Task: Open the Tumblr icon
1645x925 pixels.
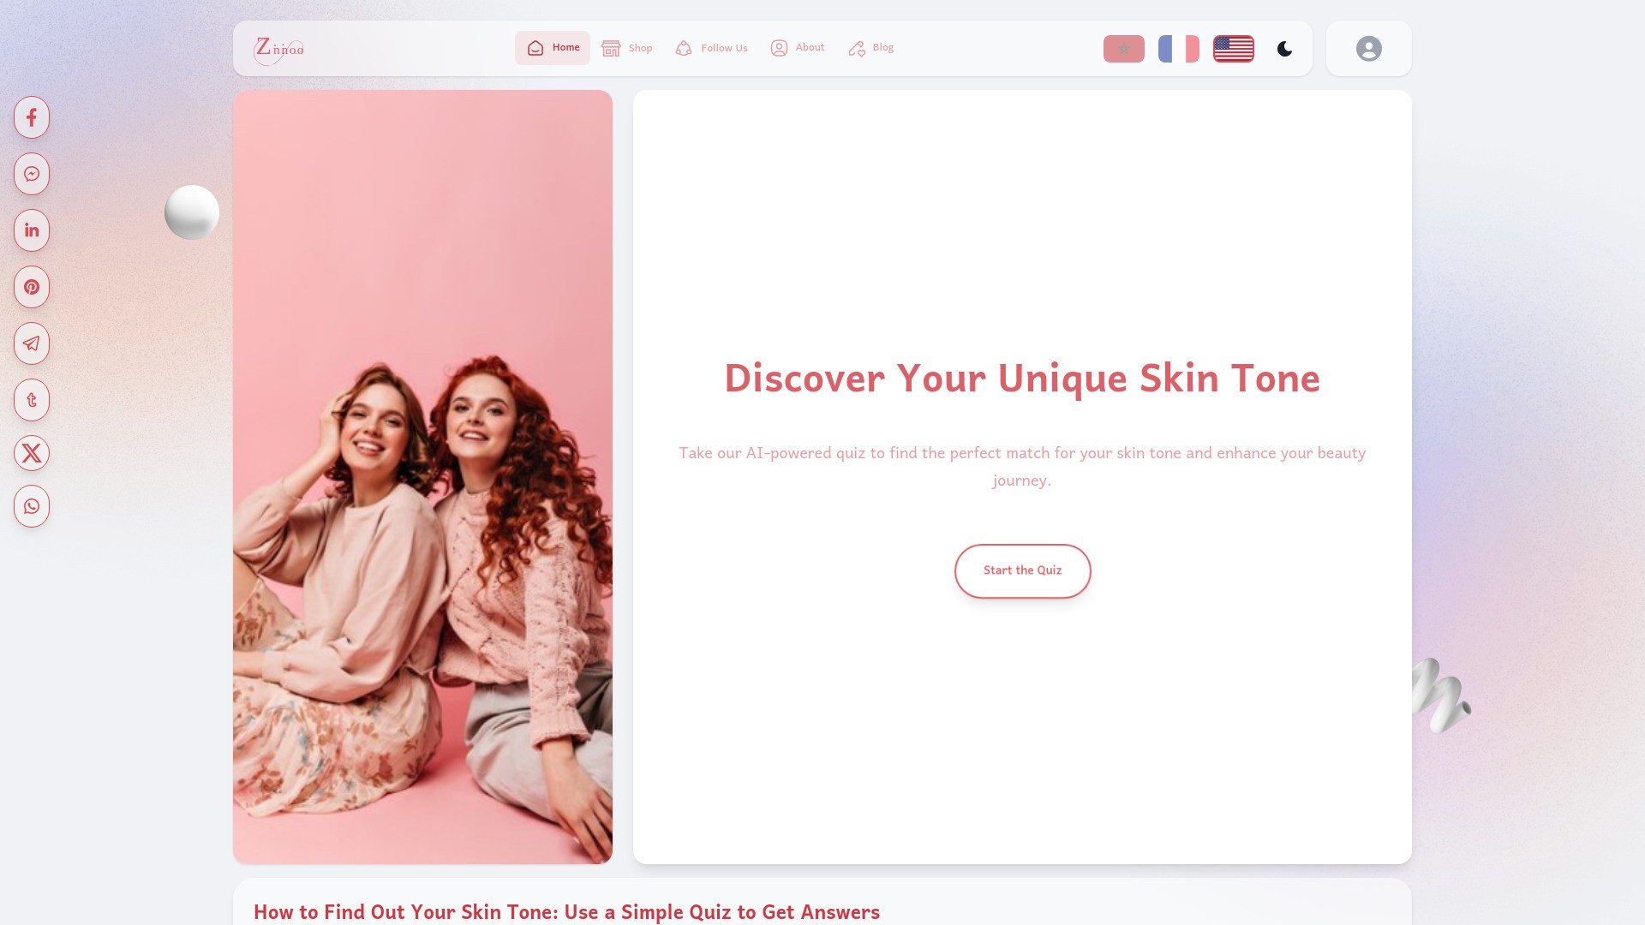Action: point(32,400)
